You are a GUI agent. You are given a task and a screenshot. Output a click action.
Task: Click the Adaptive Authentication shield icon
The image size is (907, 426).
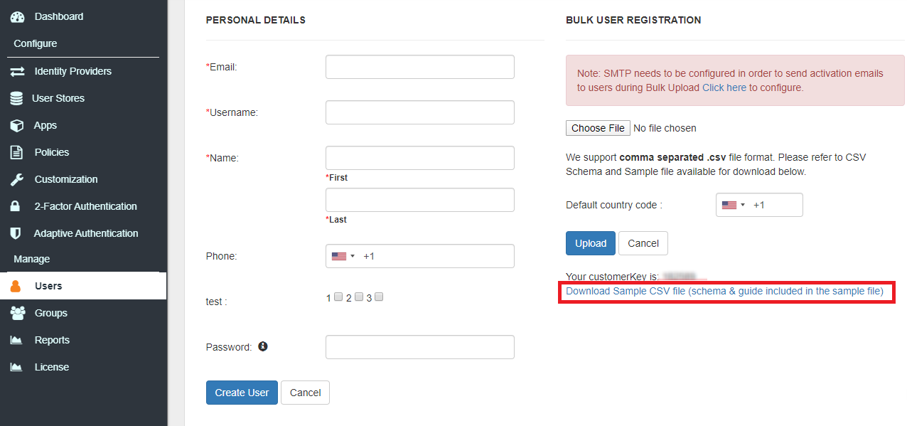15,233
